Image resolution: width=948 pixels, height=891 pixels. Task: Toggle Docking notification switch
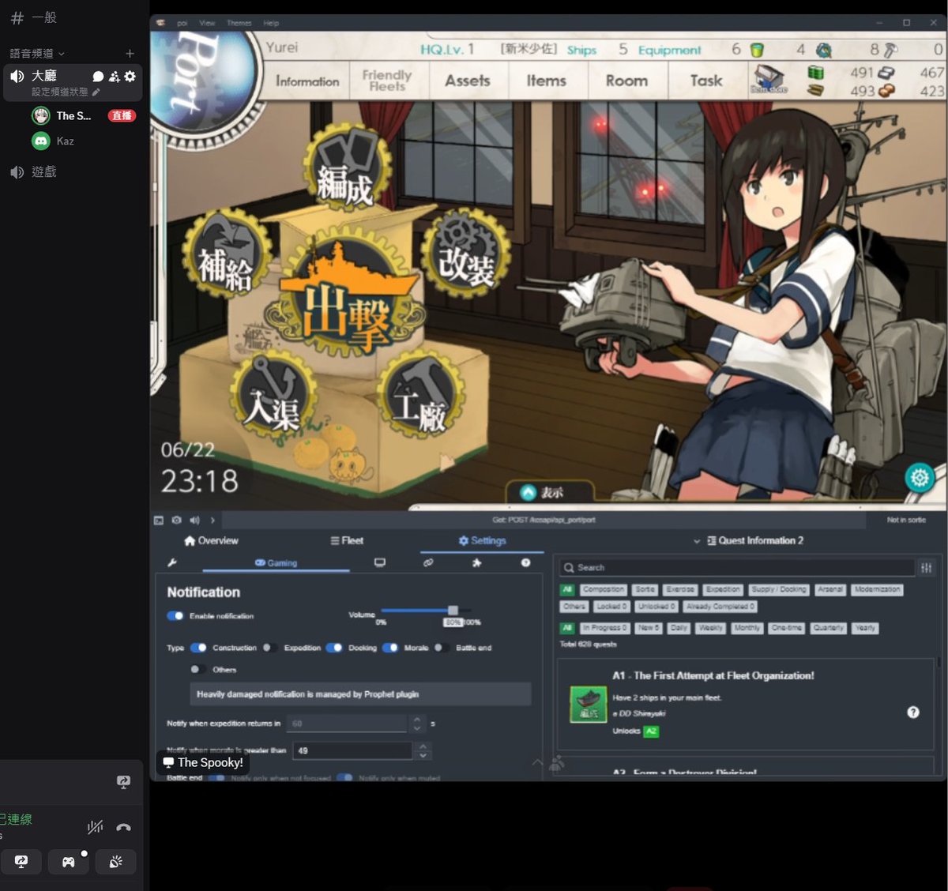[334, 648]
